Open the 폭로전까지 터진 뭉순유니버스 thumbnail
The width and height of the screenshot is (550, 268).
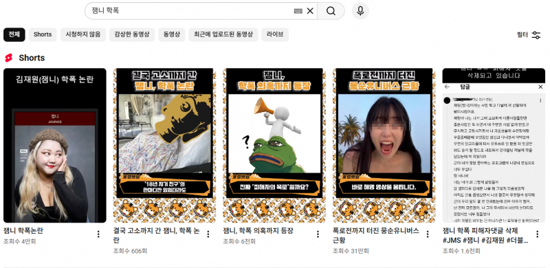(384, 145)
